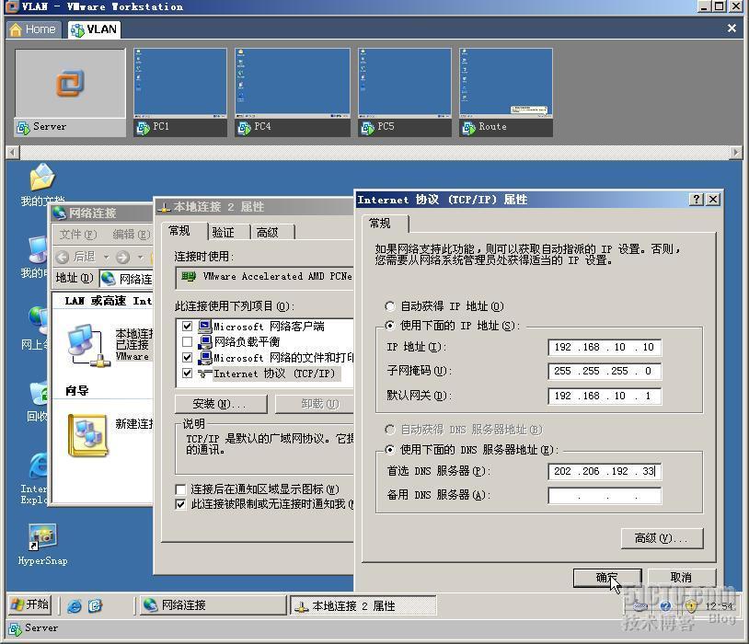The width and height of the screenshot is (749, 644).
Task: Click the preferred DNS server field
Action: 605,472
